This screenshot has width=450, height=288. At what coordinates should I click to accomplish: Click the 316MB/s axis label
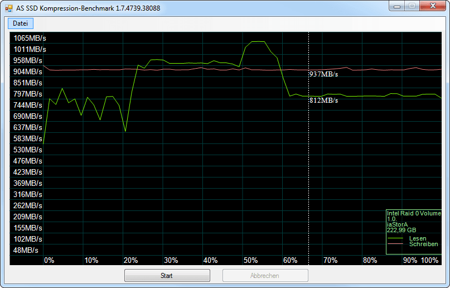click(x=28, y=195)
